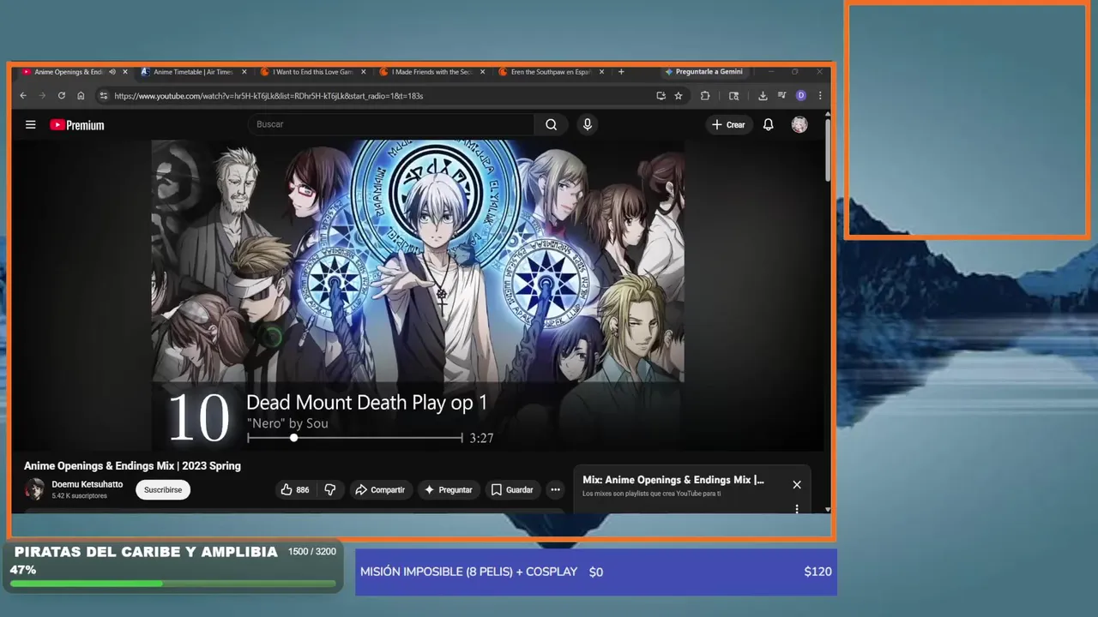Open the YouTube account avatar menu
This screenshot has width=1098, height=617.
coord(799,125)
